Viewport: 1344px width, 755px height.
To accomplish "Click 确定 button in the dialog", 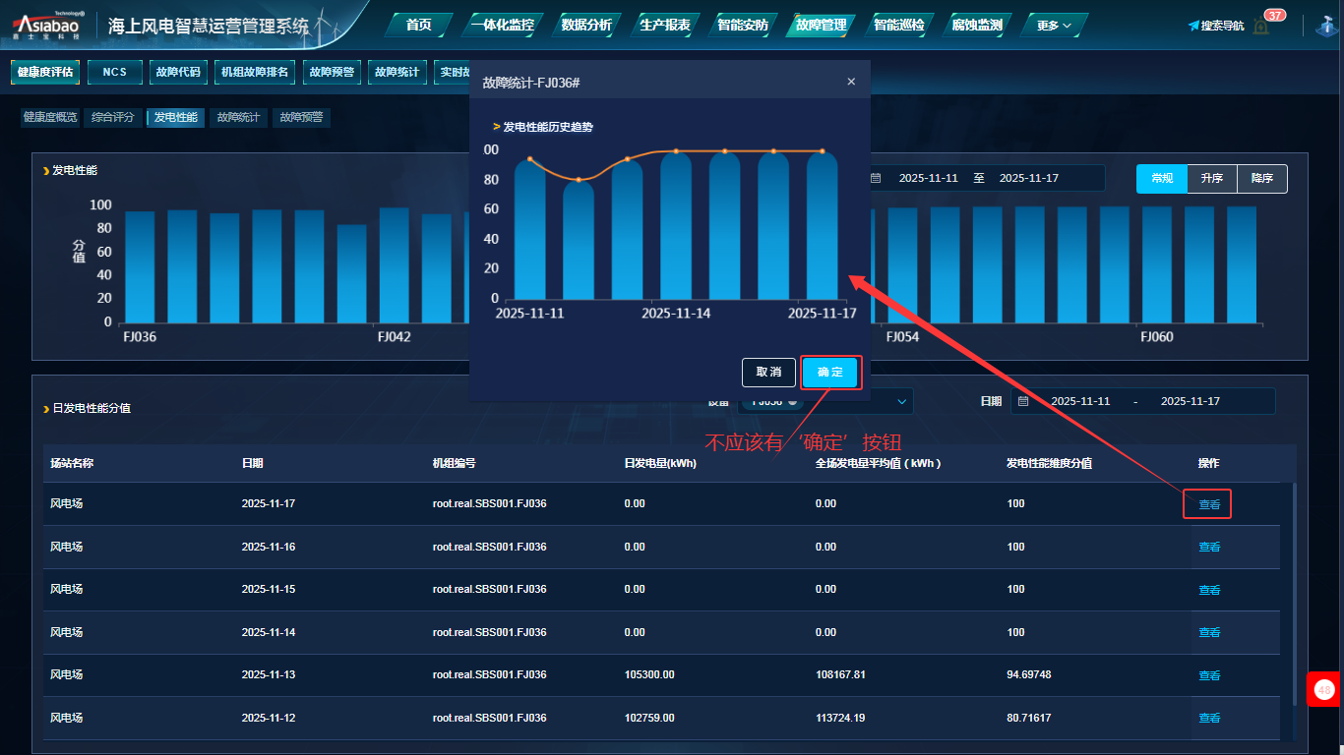I will click(x=830, y=372).
